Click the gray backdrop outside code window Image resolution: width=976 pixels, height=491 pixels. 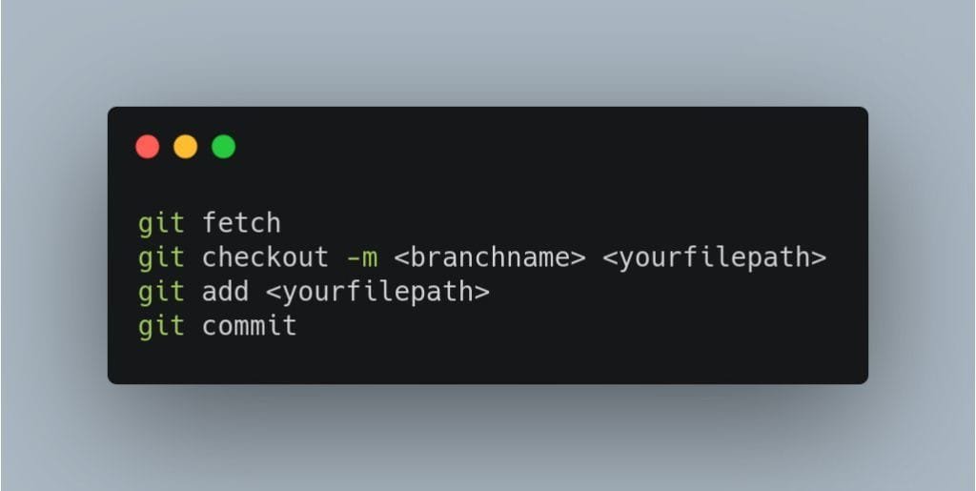coord(487,52)
